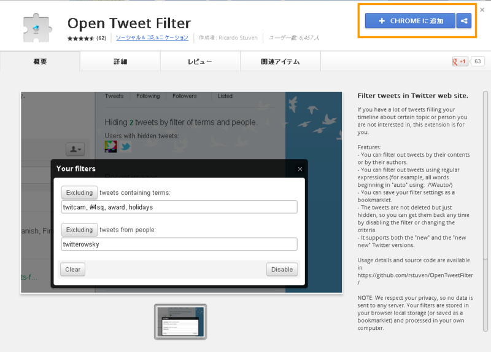Click the 作成者: Ricardo Stuven author text
This screenshot has height=352, width=491.
coord(228,38)
